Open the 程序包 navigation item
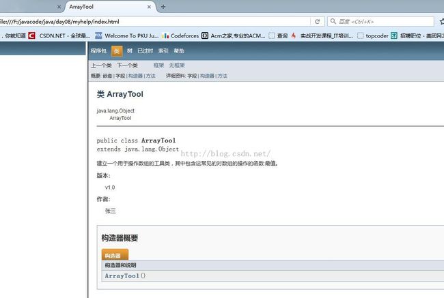 tap(99, 50)
